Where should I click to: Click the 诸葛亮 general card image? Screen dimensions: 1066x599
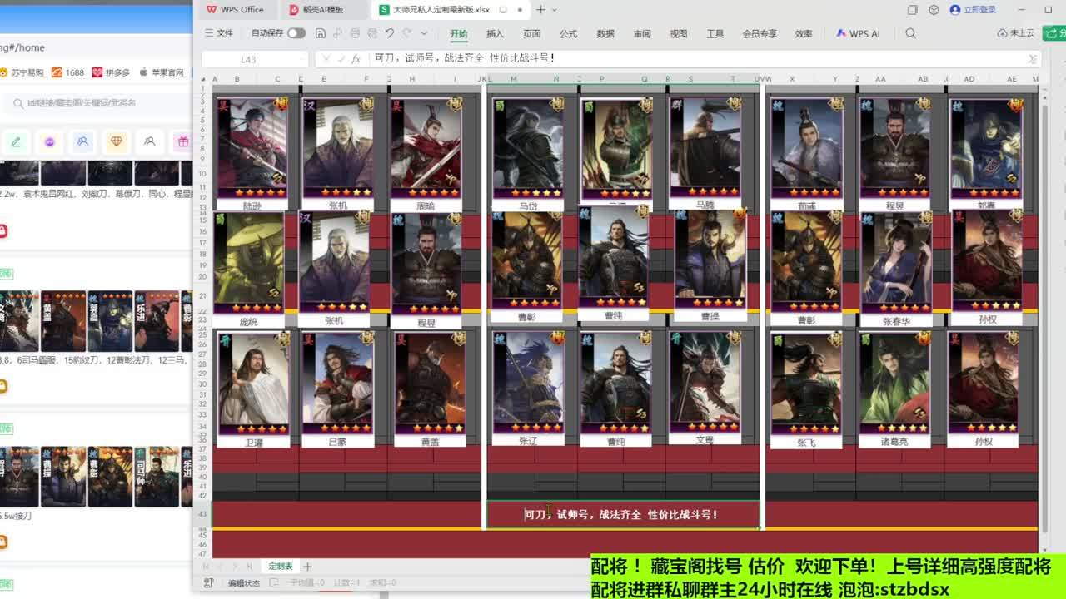point(894,384)
